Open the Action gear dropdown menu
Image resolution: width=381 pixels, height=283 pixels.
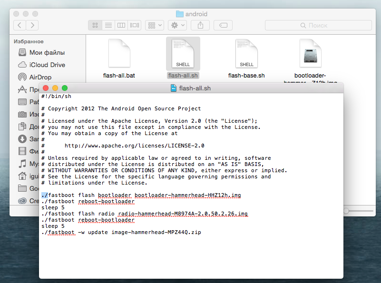click(178, 25)
